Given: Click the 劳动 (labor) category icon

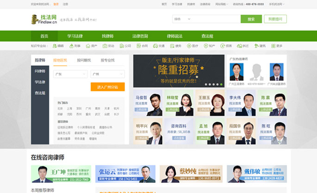Looking at the screenshot, I should pyautogui.click(x=105, y=46).
